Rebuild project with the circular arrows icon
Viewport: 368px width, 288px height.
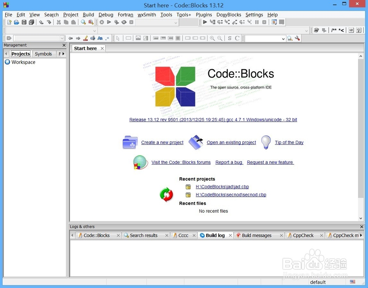click(124, 22)
